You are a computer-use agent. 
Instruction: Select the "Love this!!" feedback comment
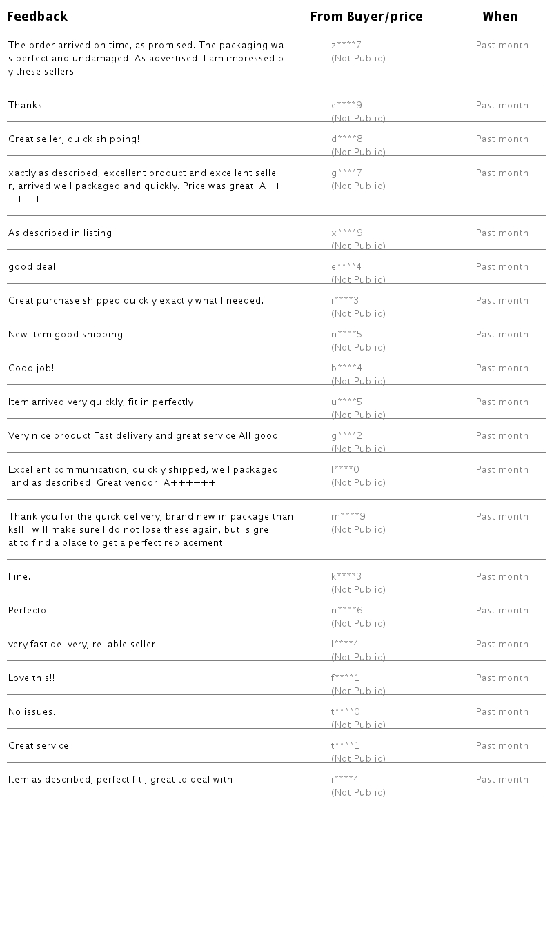(32, 678)
